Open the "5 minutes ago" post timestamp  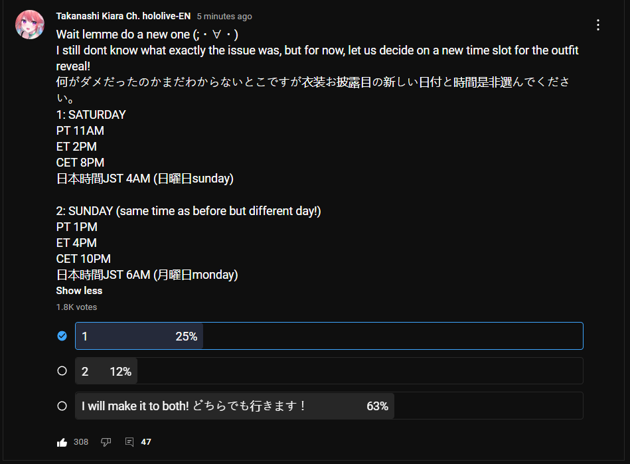point(224,17)
